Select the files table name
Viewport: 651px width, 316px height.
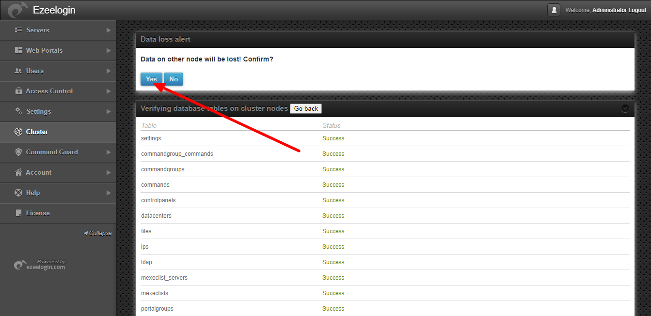146,231
